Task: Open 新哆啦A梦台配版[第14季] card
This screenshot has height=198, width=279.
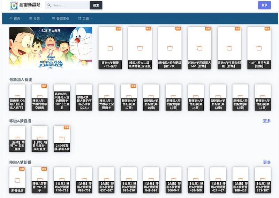Action: (196, 97)
